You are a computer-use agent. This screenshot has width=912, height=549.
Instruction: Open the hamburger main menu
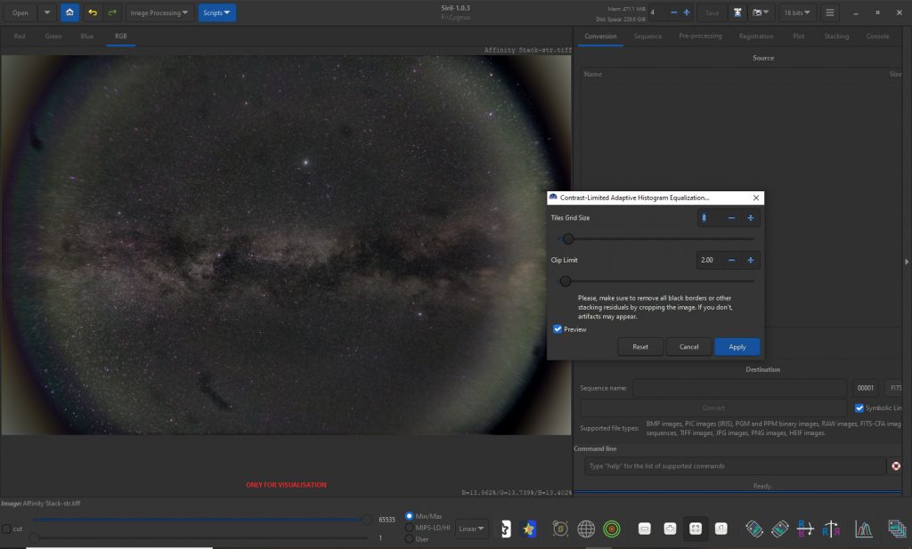pos(830,12)
